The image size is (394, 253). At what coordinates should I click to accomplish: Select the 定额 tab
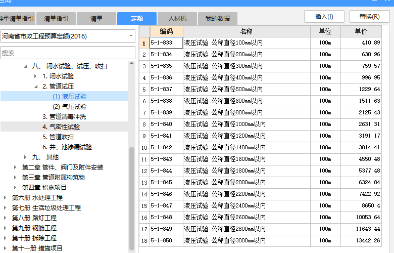[137, 19]
